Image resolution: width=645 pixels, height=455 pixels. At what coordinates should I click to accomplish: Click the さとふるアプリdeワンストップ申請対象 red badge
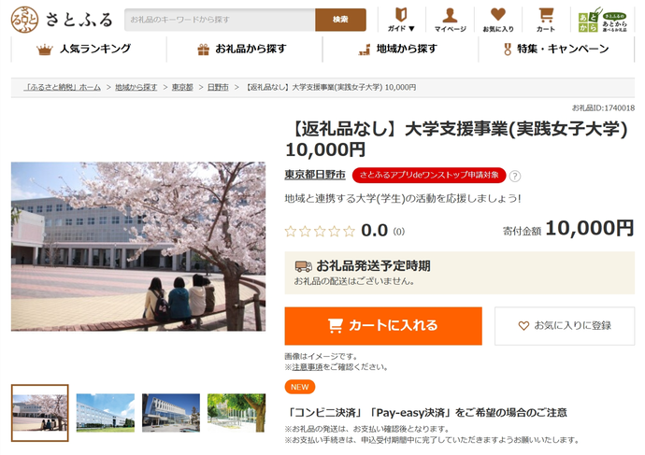[x=429, y=175]
